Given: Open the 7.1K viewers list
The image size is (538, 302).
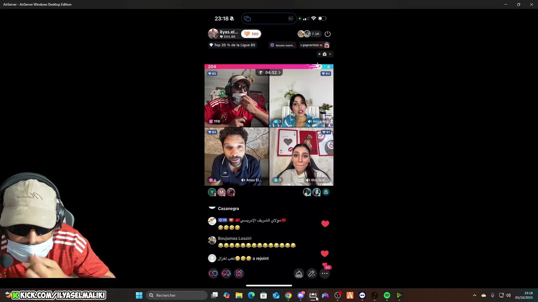Looking at the screenshot, I should point(309,34).
